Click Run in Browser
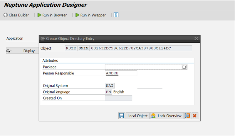The height and width of the screenshot is (136, 235). (52, 15)
